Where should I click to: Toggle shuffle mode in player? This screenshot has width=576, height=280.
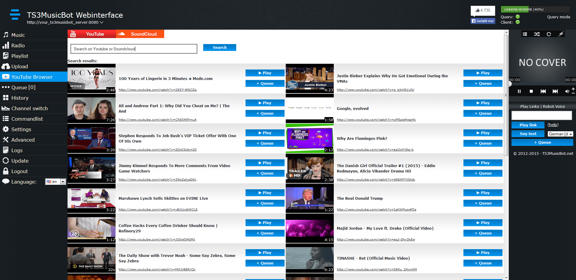click(x=537, y=34)
